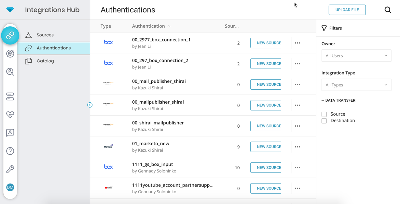Click the search magnifier icon
The height and width of the screenshot is (204, 400).
point(388,10)
